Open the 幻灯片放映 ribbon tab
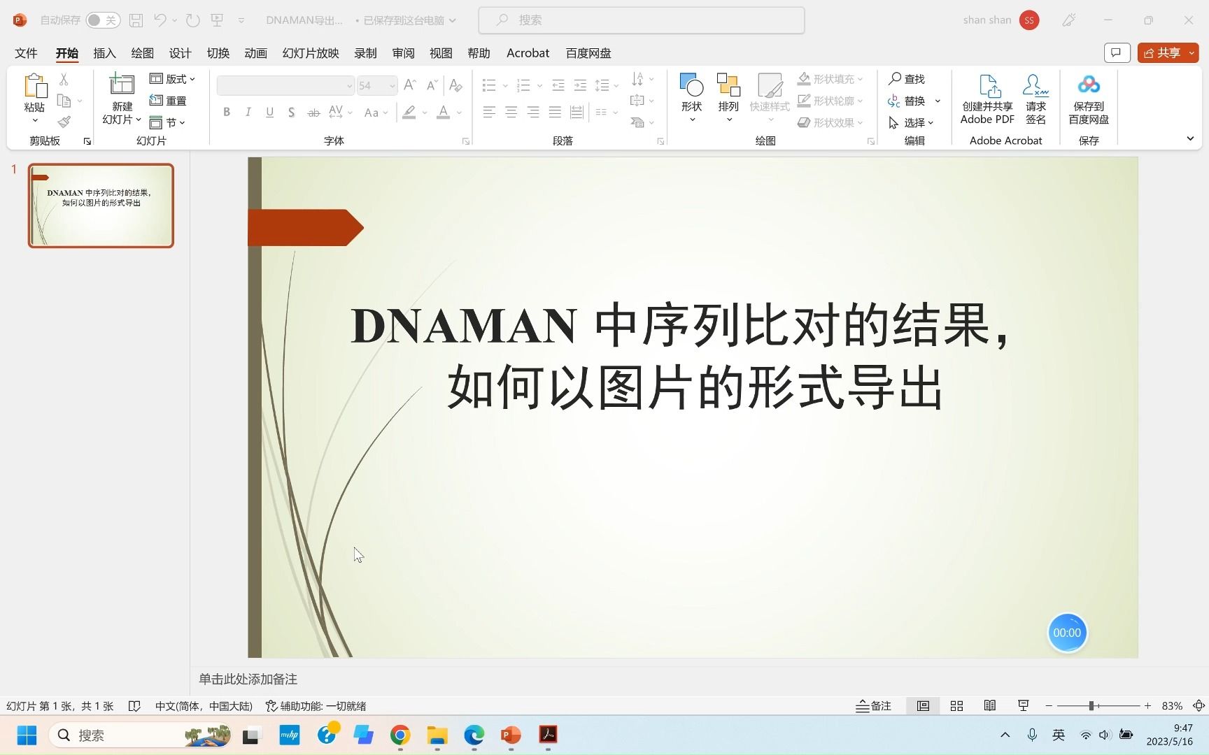This screenshot has width=1209, height=755. tap(310, 52)
